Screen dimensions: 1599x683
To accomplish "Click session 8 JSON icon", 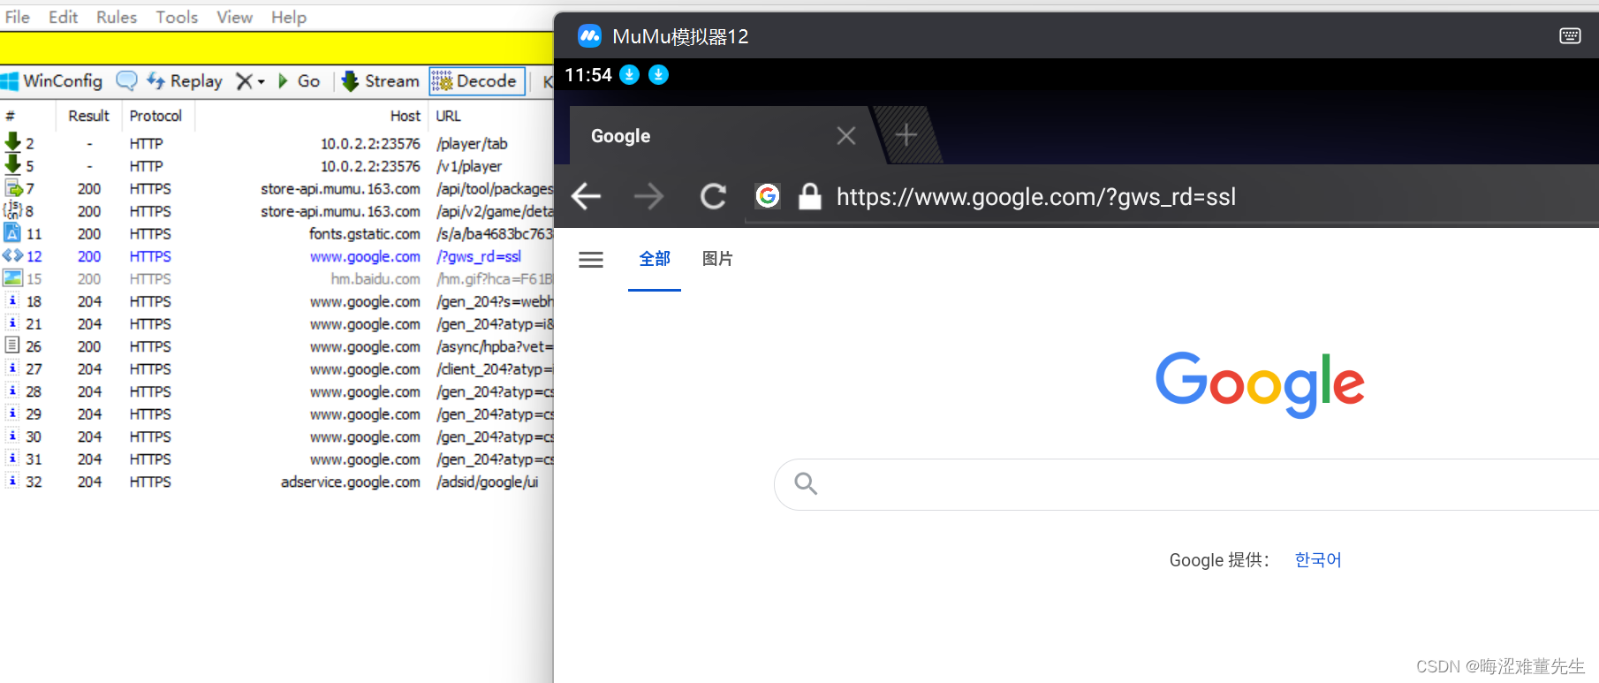I will 12,210.
